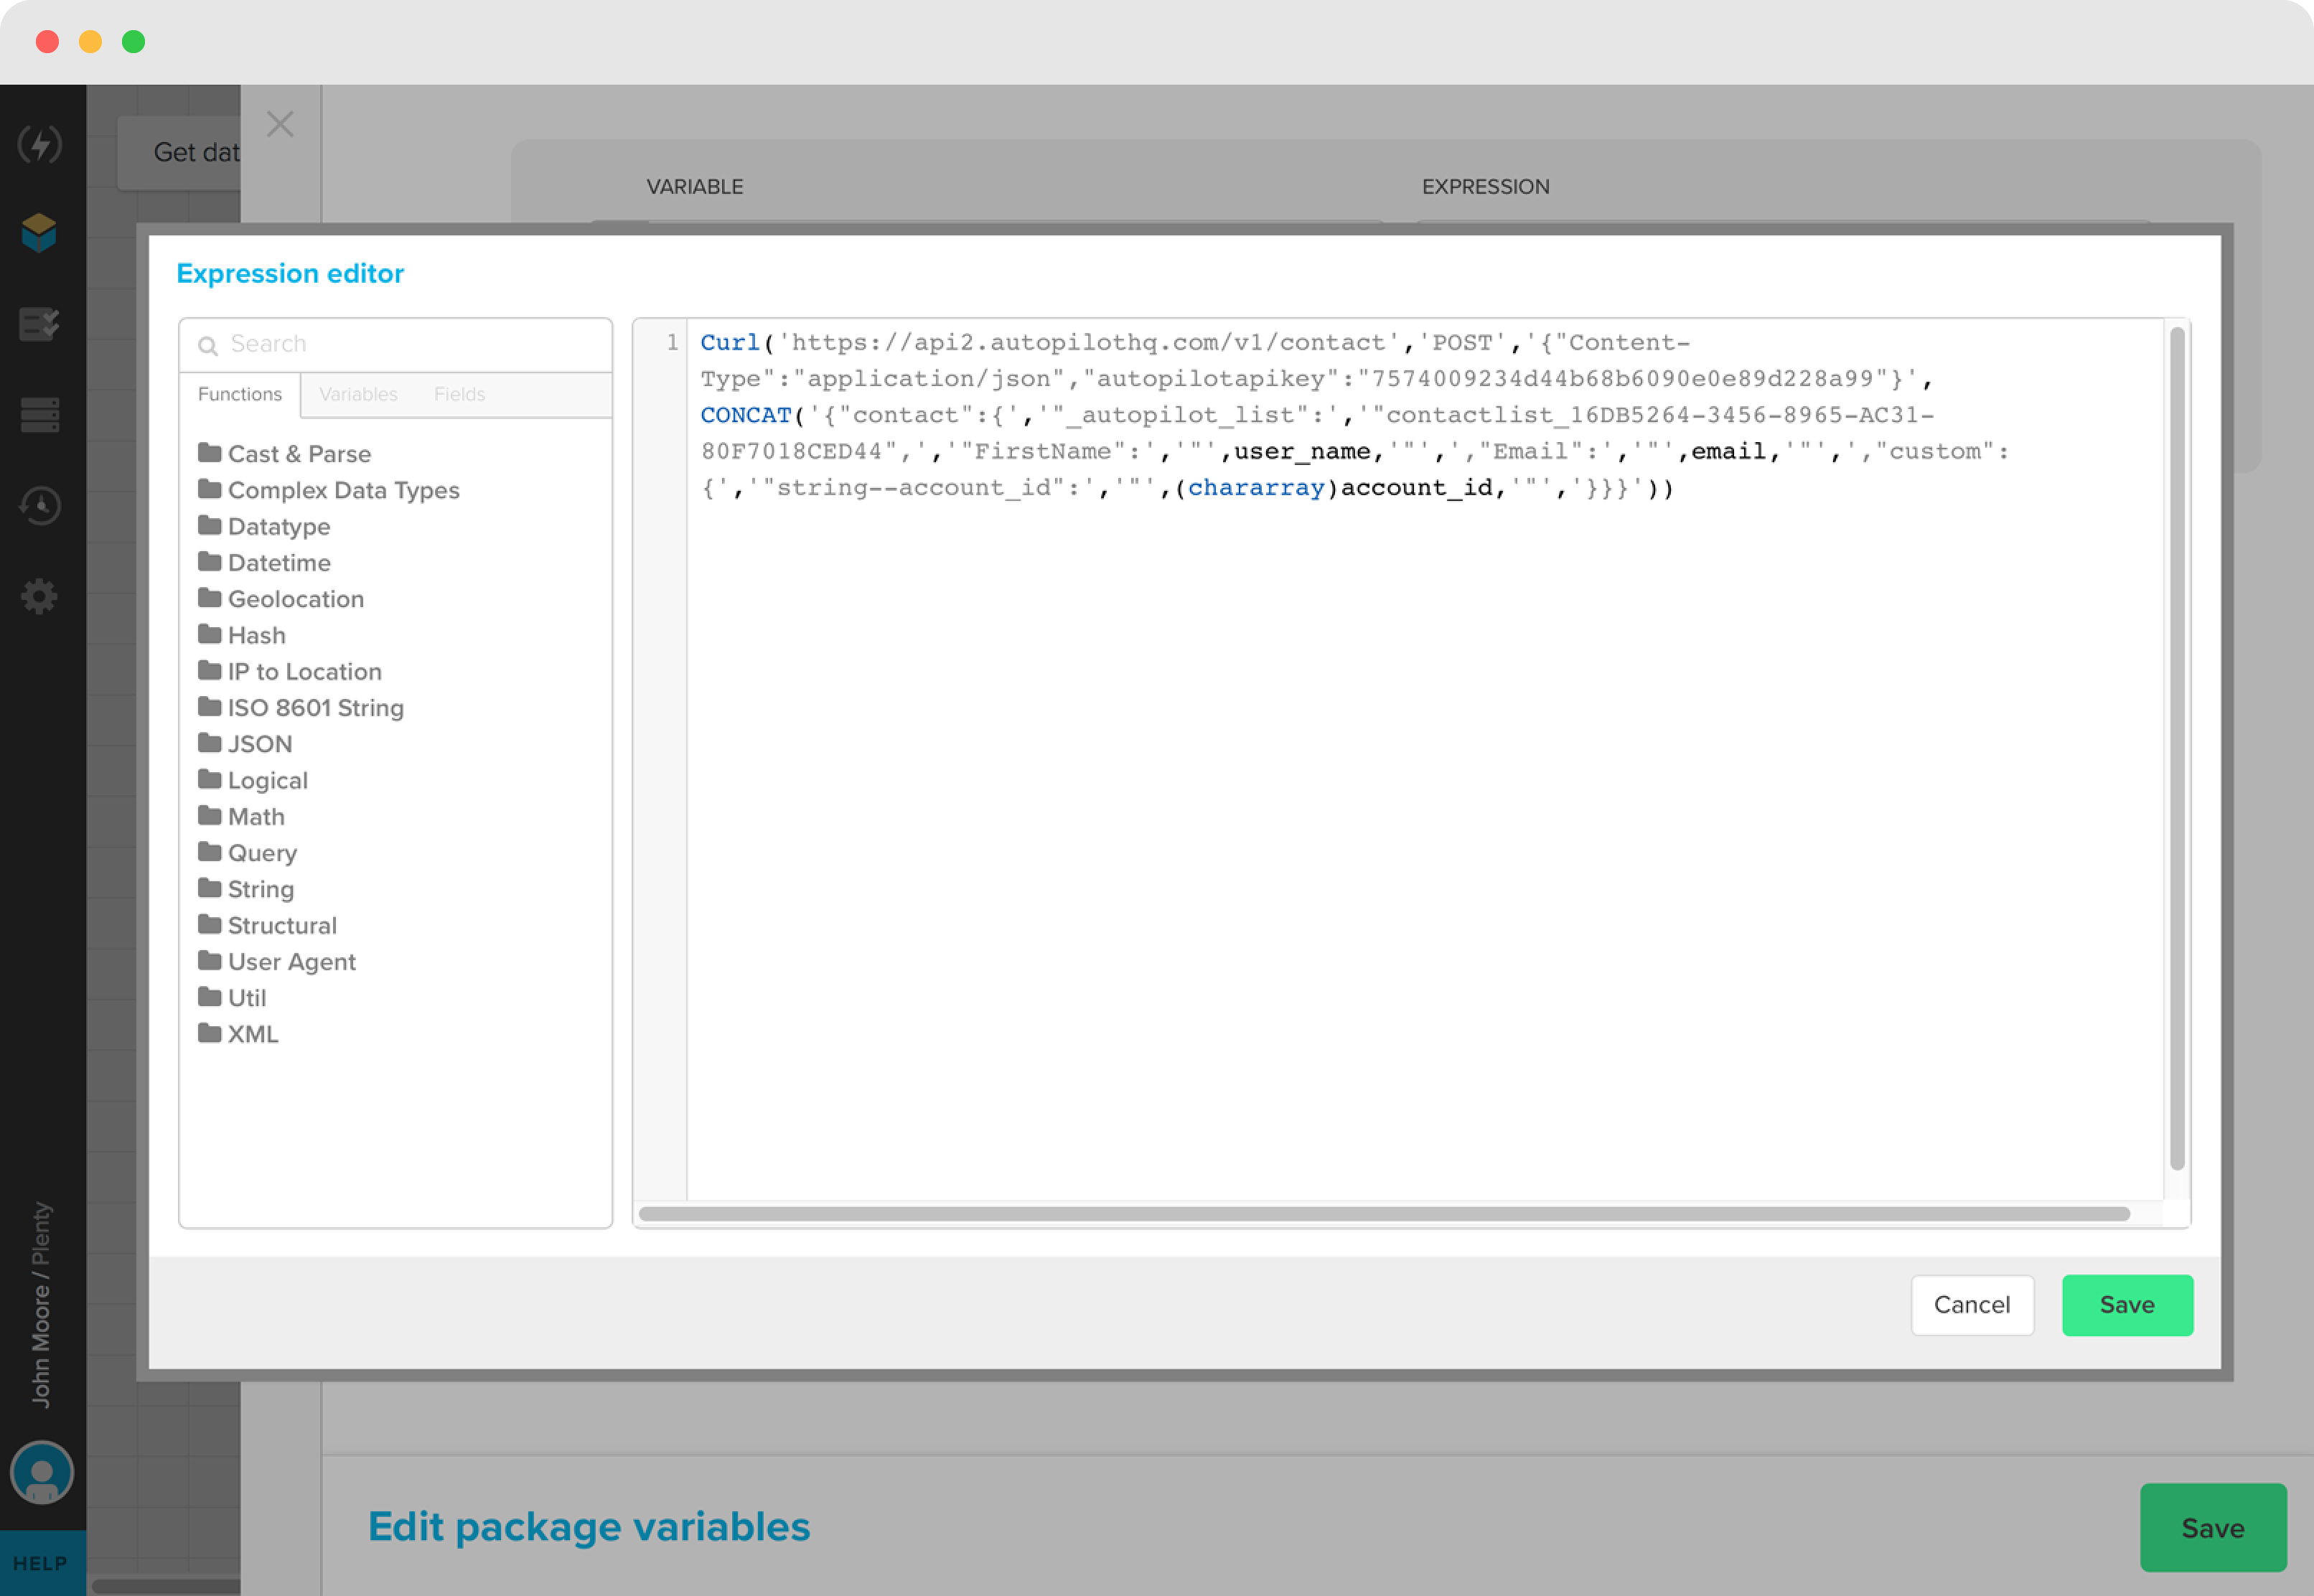Expand the Complex Data Types folder
Screen dimensions: 2314x1596
point(329,490)
